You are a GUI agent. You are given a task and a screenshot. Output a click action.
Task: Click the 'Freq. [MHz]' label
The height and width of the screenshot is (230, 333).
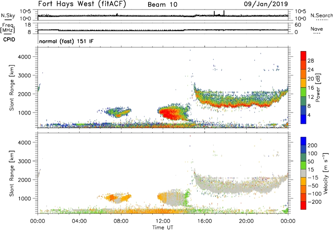tap(7, 28)
